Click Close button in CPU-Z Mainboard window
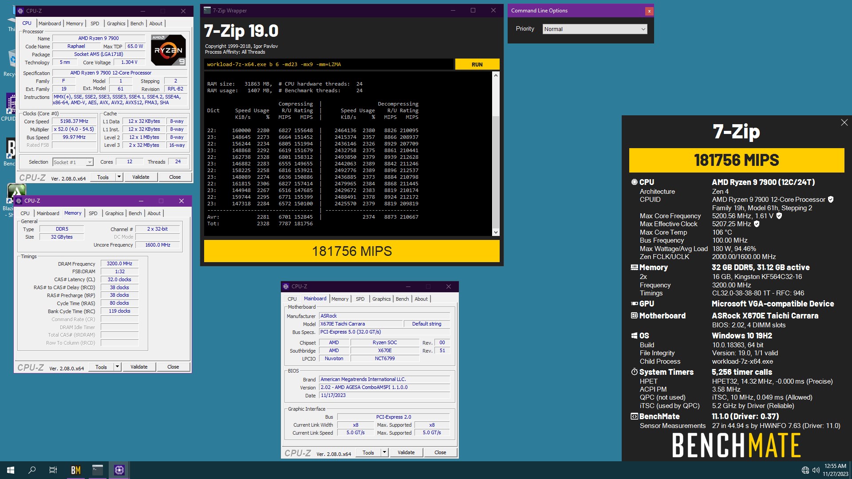852x479 pixels. [x=440, y=452]
